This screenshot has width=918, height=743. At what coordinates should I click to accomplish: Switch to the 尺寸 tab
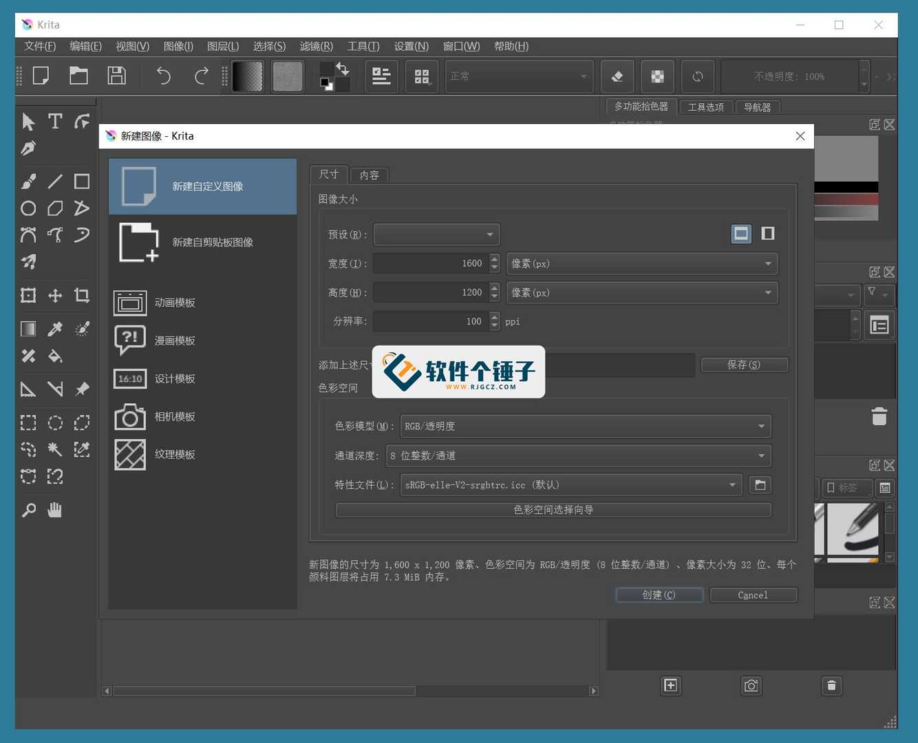[329, 174]
